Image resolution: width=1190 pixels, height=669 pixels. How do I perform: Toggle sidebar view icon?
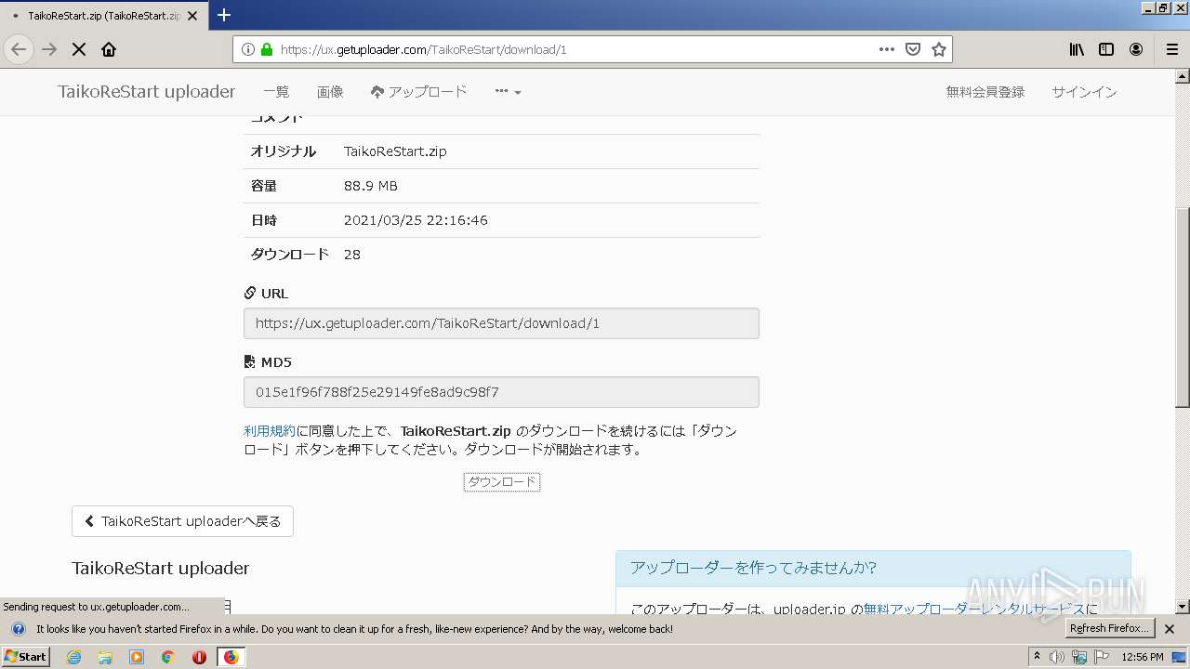[1106, 49]
